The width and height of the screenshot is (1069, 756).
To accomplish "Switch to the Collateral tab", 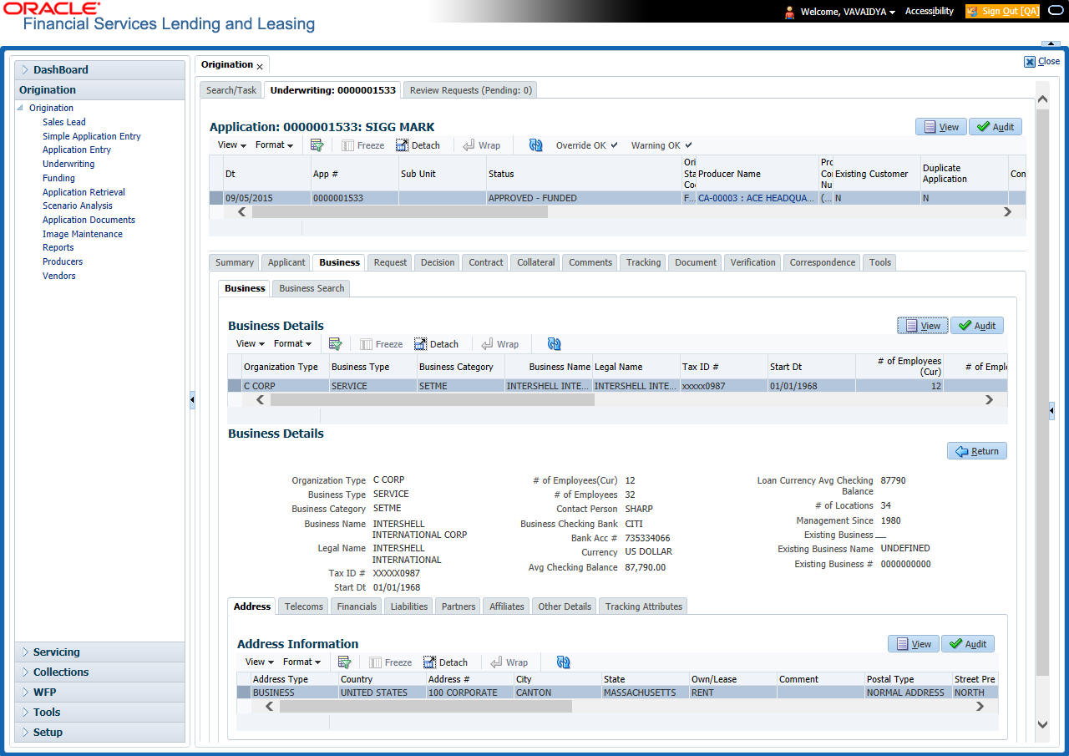I will (536, 262).
